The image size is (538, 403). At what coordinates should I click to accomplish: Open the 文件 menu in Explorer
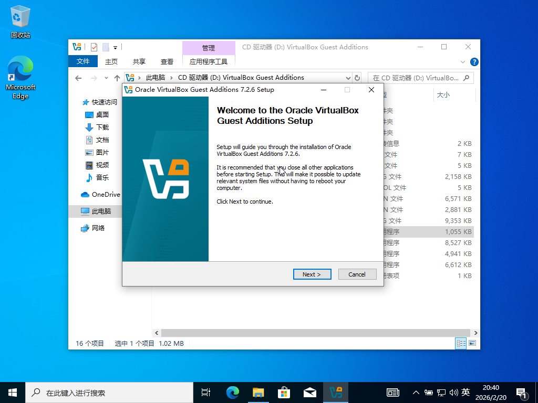click(x=83, y=61)
